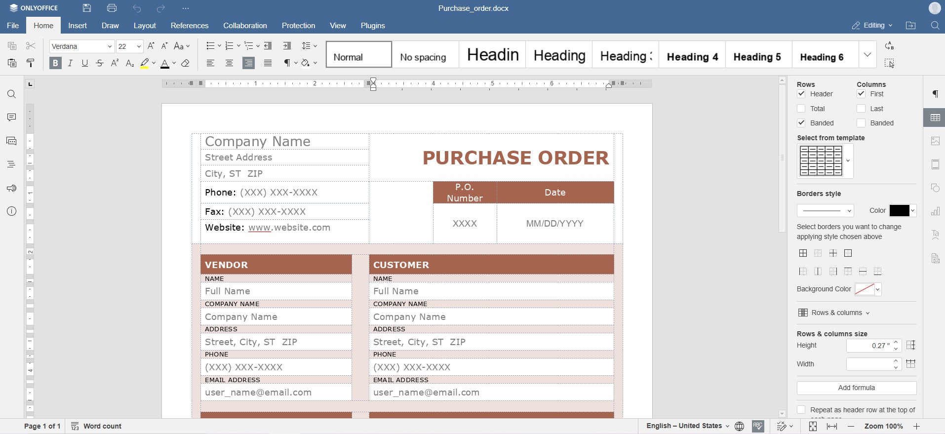Viewport: 945px width, 434px height.
Task: Open the Comments panel in left sidebar
Action: pos(11,118)
